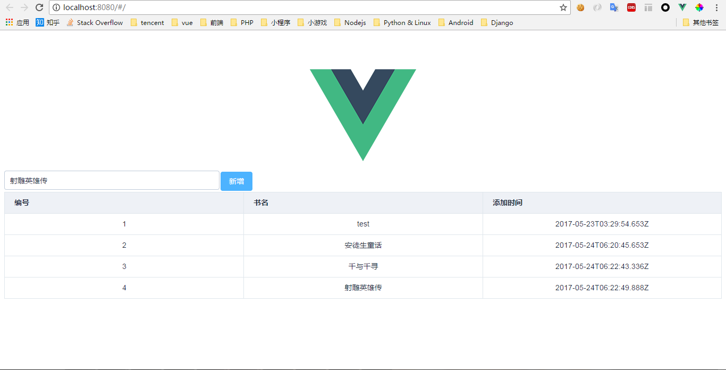Open the ColorZilla color wheel extension
Screen dimensions: 726x370
pos(699,7)
